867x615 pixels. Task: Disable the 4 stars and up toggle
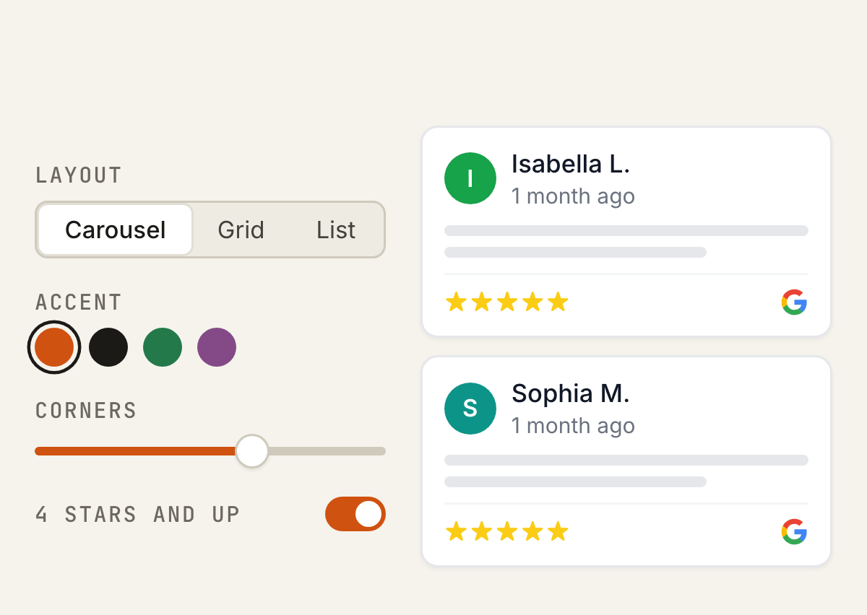355,514
